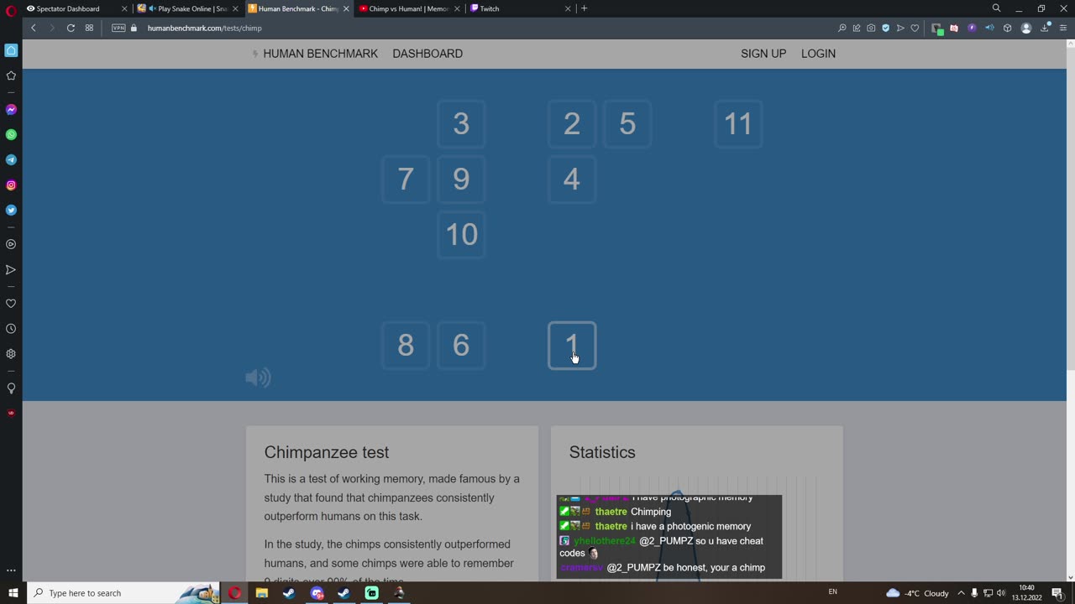Open history clock icon in the sidebar
The width and height of the screenshot is (1075, 604).
tap(11, 329)
